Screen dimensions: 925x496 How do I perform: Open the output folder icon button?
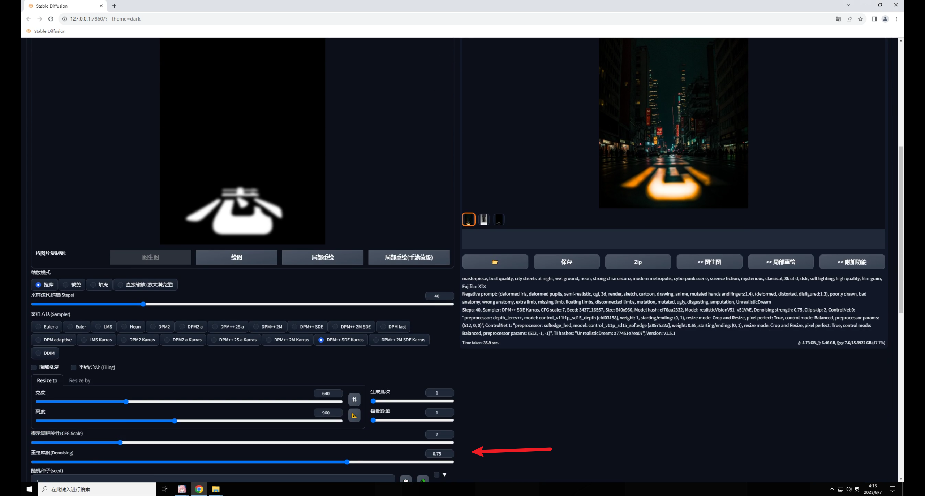click(x=495, y=262)
